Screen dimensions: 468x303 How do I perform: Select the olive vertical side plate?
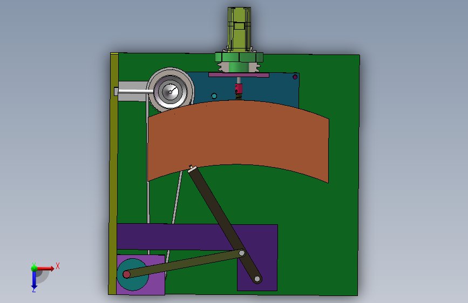(113, 174)
